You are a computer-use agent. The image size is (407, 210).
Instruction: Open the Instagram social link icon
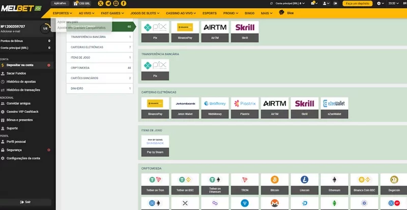pyautogui.click(x=116, y=4)
